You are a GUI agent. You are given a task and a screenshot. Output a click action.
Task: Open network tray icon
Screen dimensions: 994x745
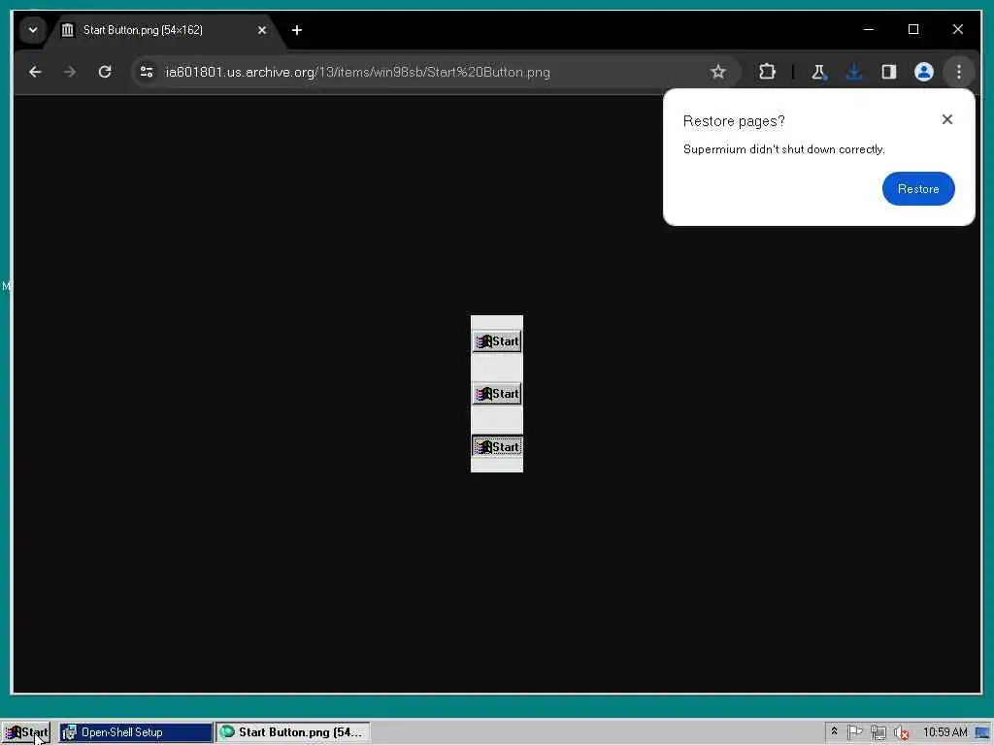pos(878,732)
